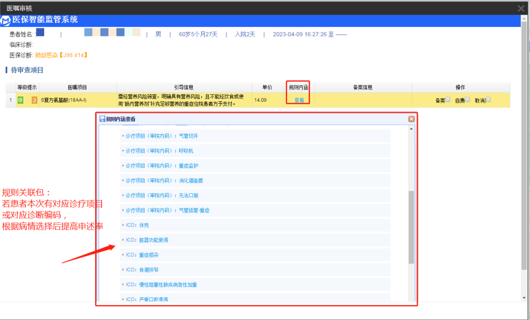Click the admission time 2023-04-09 16:27:26
The height and width of the screenshot is (320, 530).
[x=300, y=34]
